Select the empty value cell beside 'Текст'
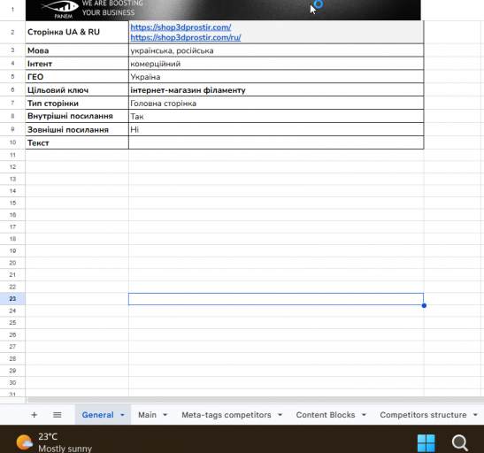The image size is (484, 453). [276, 142]
